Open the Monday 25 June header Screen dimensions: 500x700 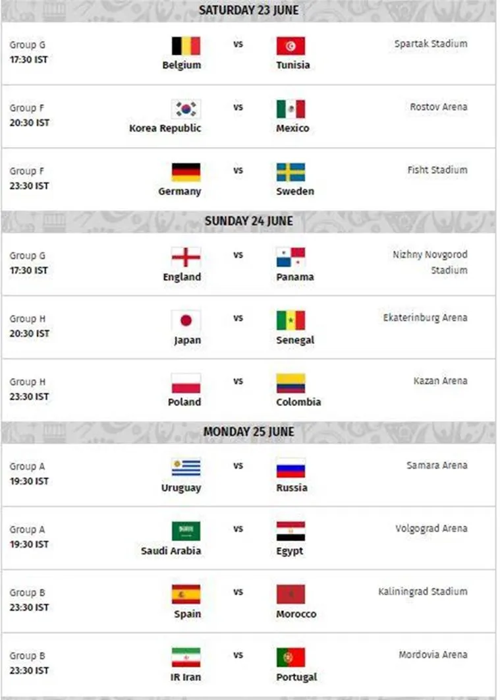coord(249,432)
